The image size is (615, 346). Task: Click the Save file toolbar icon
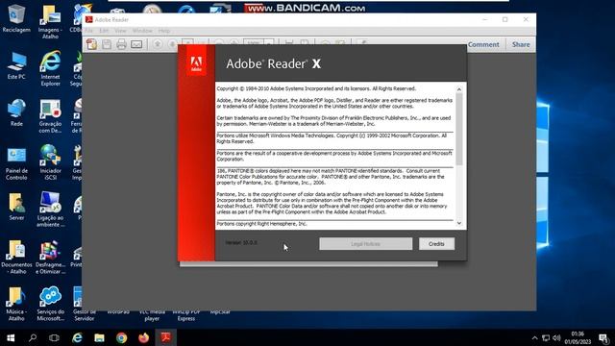[107, 44]
